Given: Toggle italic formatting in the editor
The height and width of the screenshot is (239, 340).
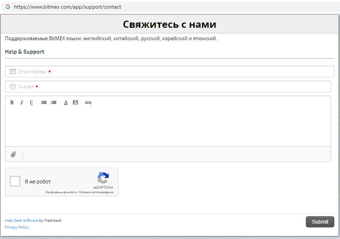Looking at the screenshot, I should [x=21, y=102].
